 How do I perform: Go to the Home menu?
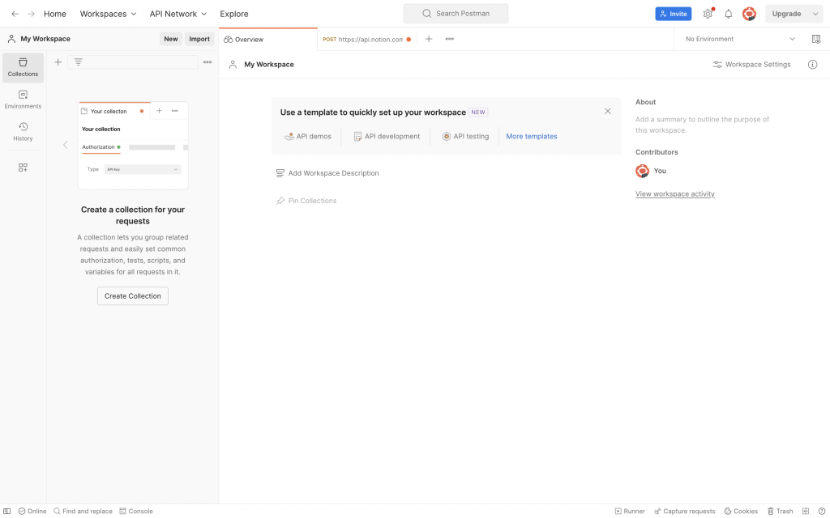click(55, 14)
